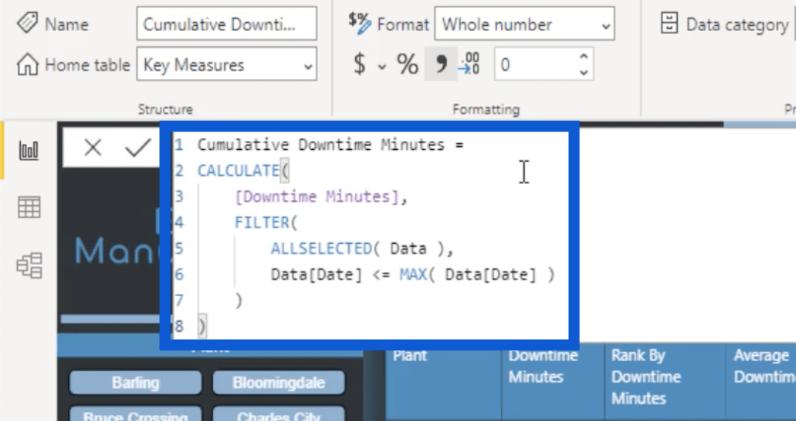Click the Name tag icon

[27, 24]
